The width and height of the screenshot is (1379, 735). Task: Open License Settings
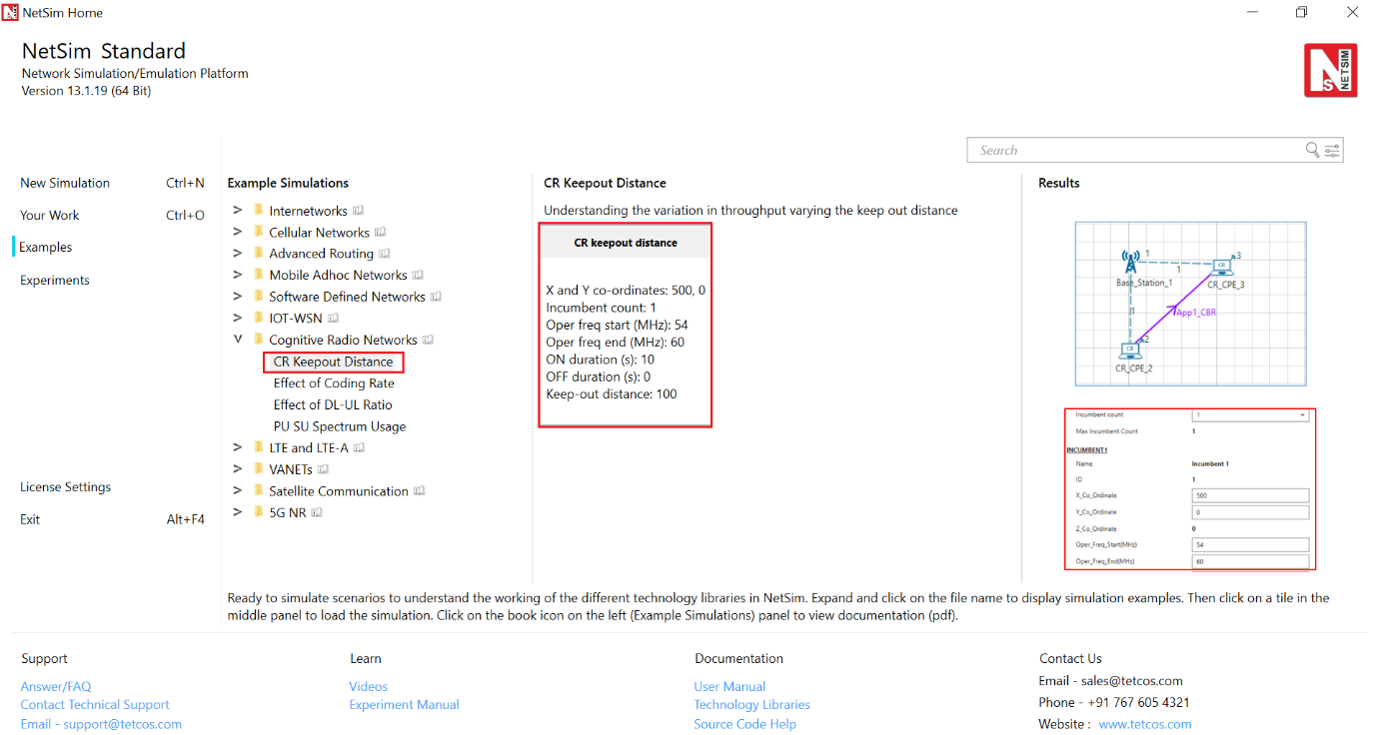[65, 487]
